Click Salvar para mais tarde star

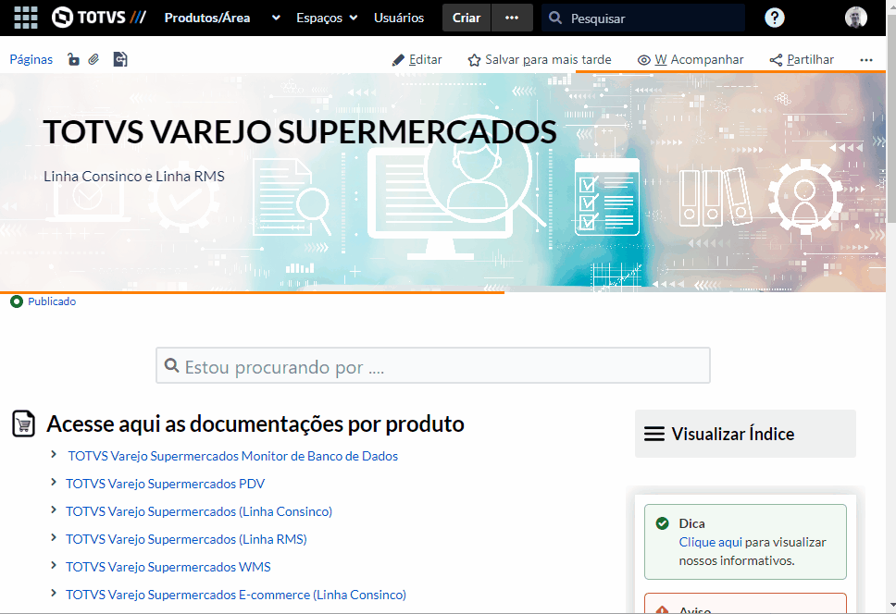(x=540, y=59)
